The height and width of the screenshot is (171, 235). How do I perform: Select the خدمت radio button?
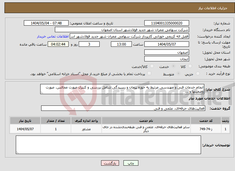coord(173,66)
